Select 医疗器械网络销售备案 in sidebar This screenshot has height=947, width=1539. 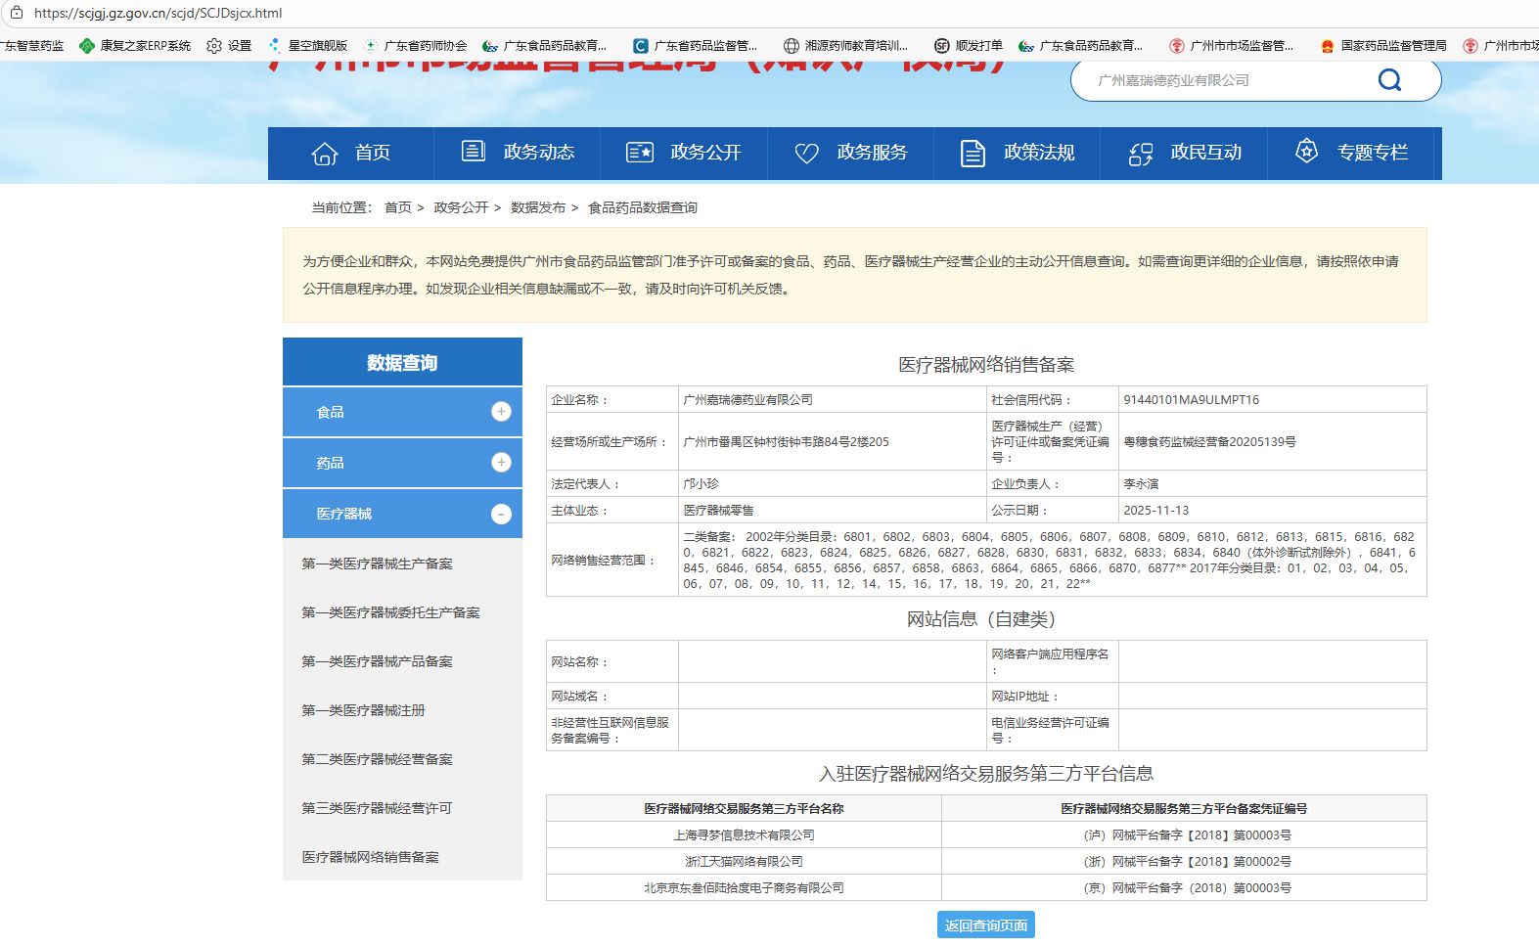(370, 857)
